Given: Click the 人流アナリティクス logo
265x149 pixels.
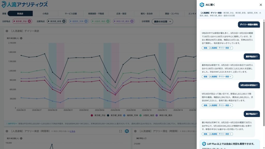Looking at the screenshot, I should 25,4.
